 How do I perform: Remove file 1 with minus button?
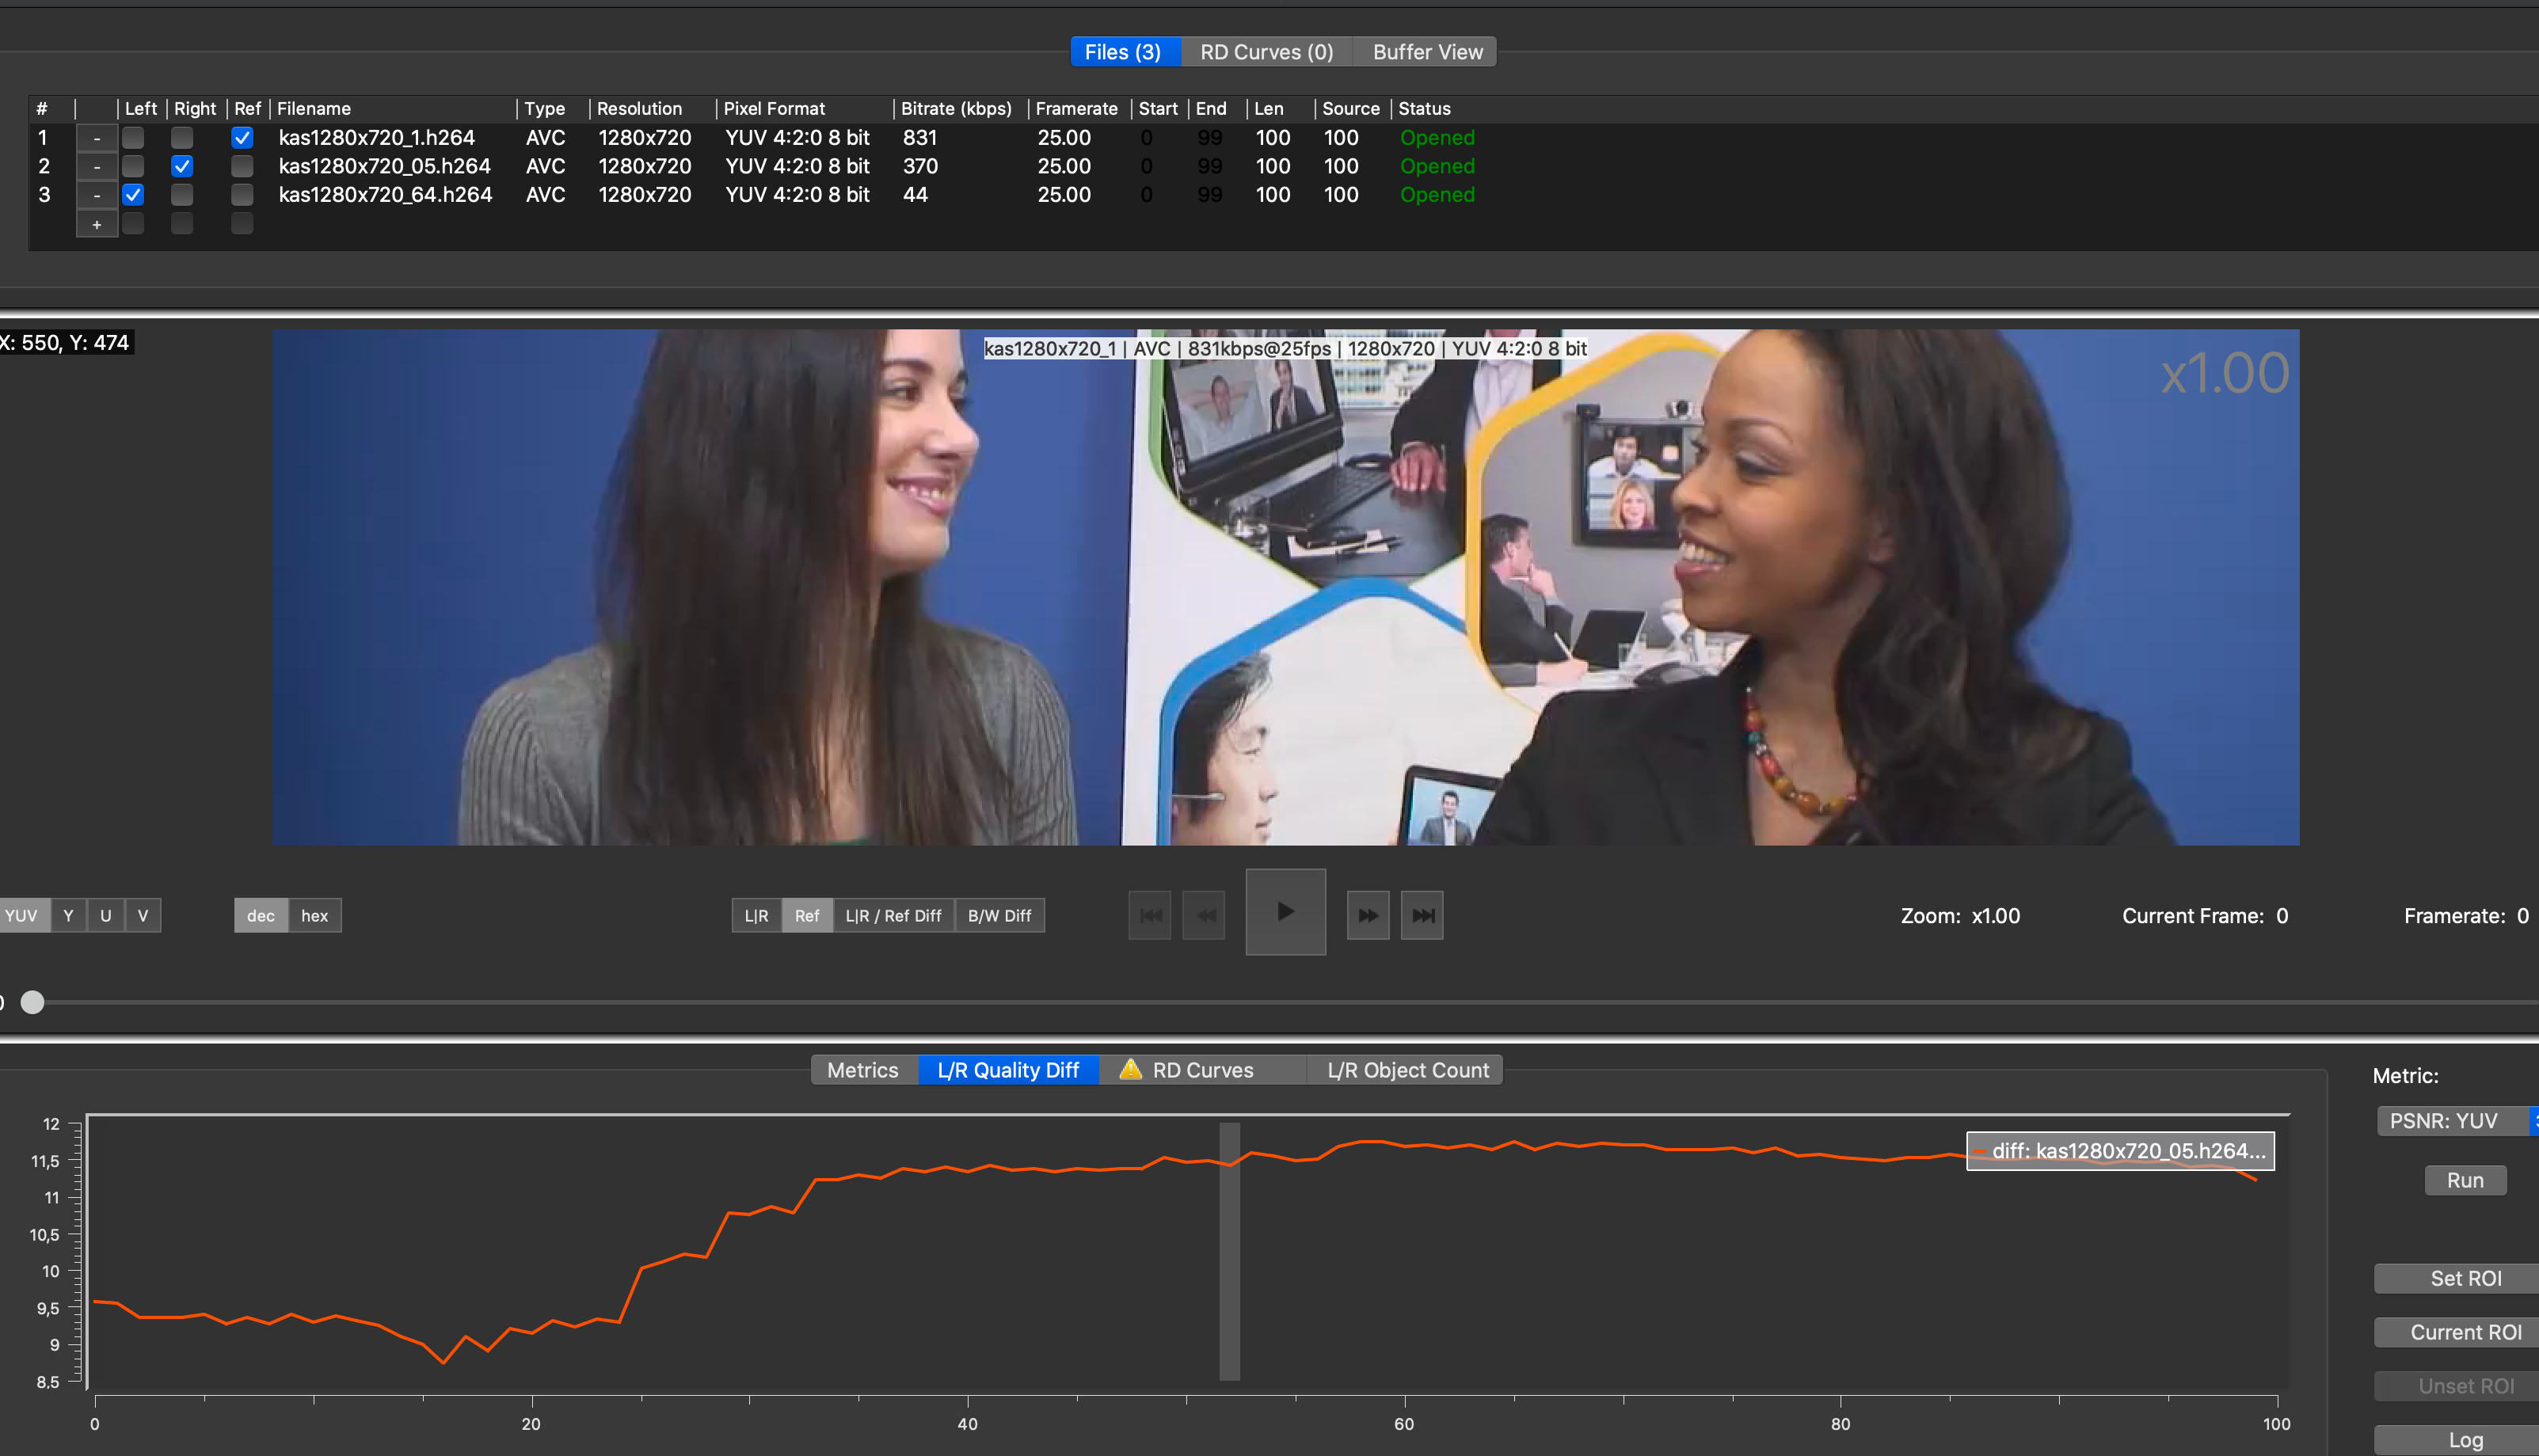tap(97, 138)
